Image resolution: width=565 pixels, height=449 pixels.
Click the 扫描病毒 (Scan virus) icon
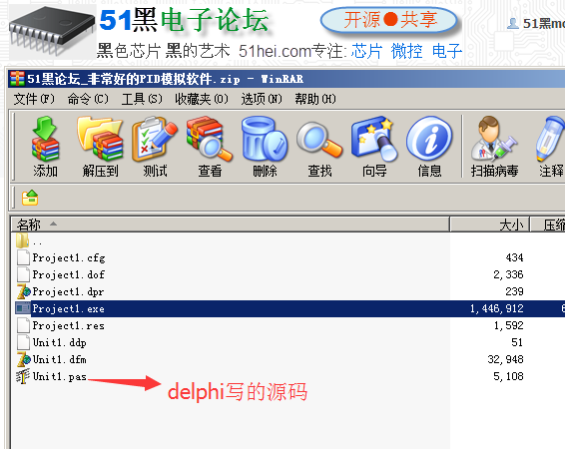click(494, 147)
